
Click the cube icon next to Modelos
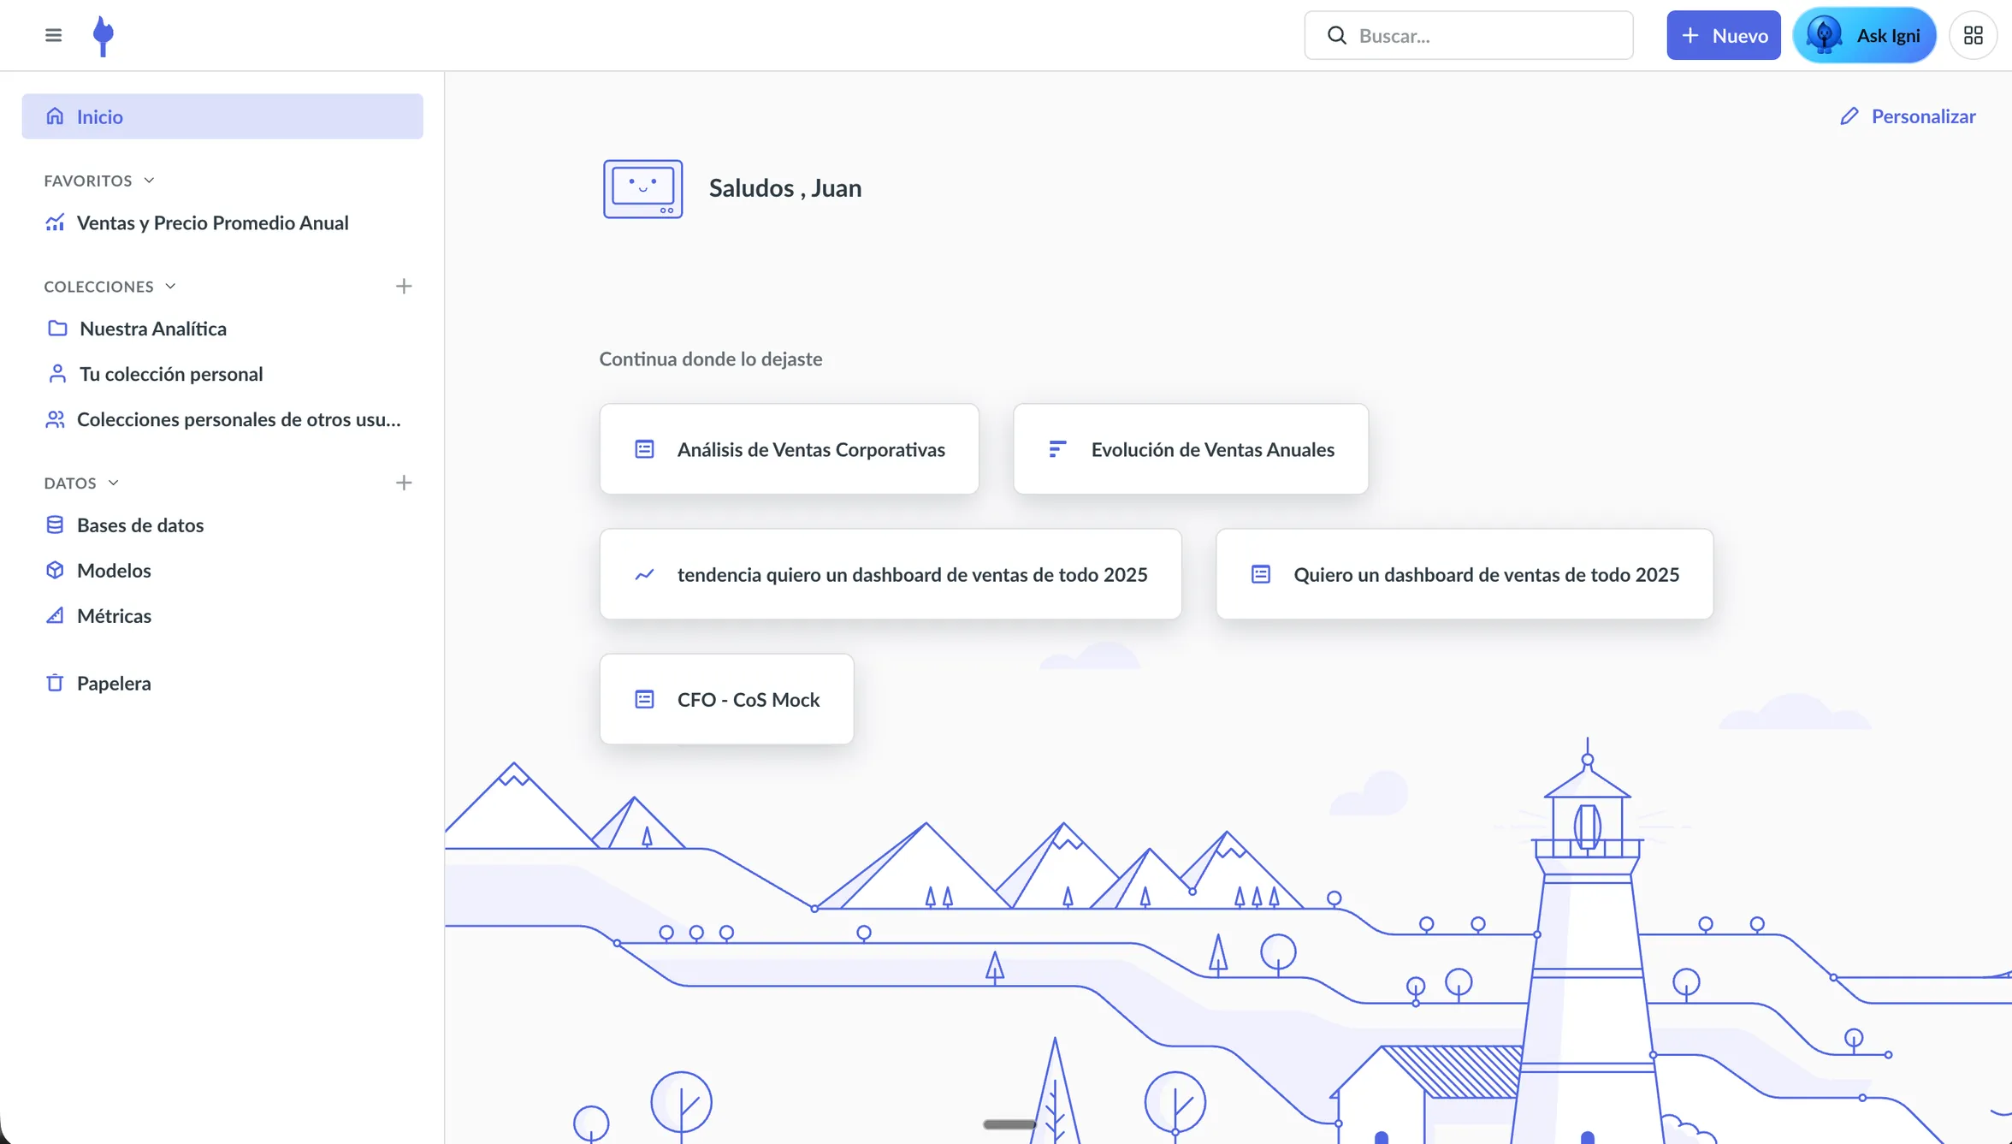click(55, 570)
